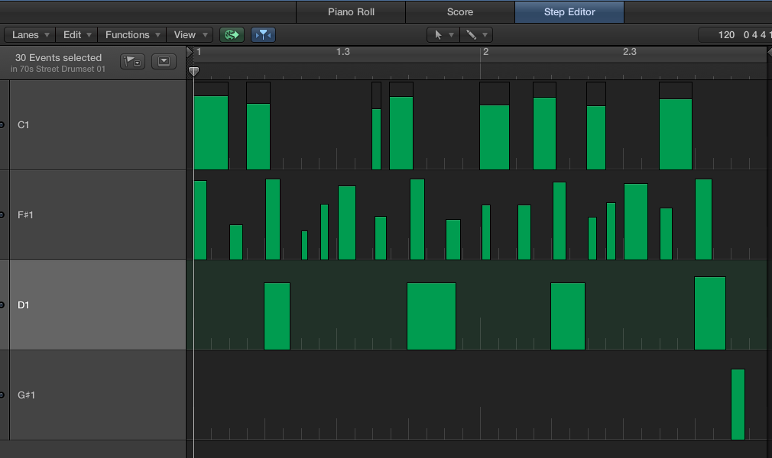Image resolution: width=772 pixels, height=458 pixels.
Task: Click the flag icon next to events info
Action: (x=132, y=62)
